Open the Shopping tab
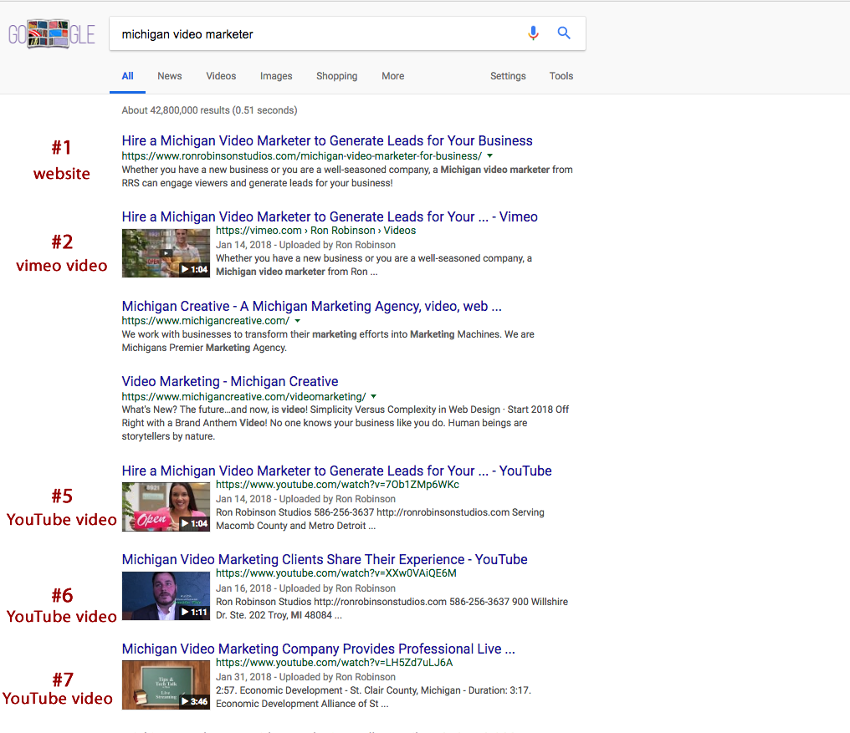Screen dimensions: 850x733 pos(336,76)
